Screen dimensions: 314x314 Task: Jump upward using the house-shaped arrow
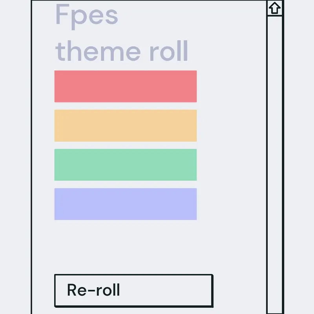click(274, 8)
